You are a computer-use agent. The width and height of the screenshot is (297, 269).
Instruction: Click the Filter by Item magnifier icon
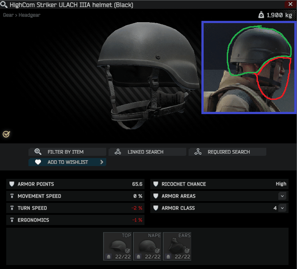tap(38, 152)
